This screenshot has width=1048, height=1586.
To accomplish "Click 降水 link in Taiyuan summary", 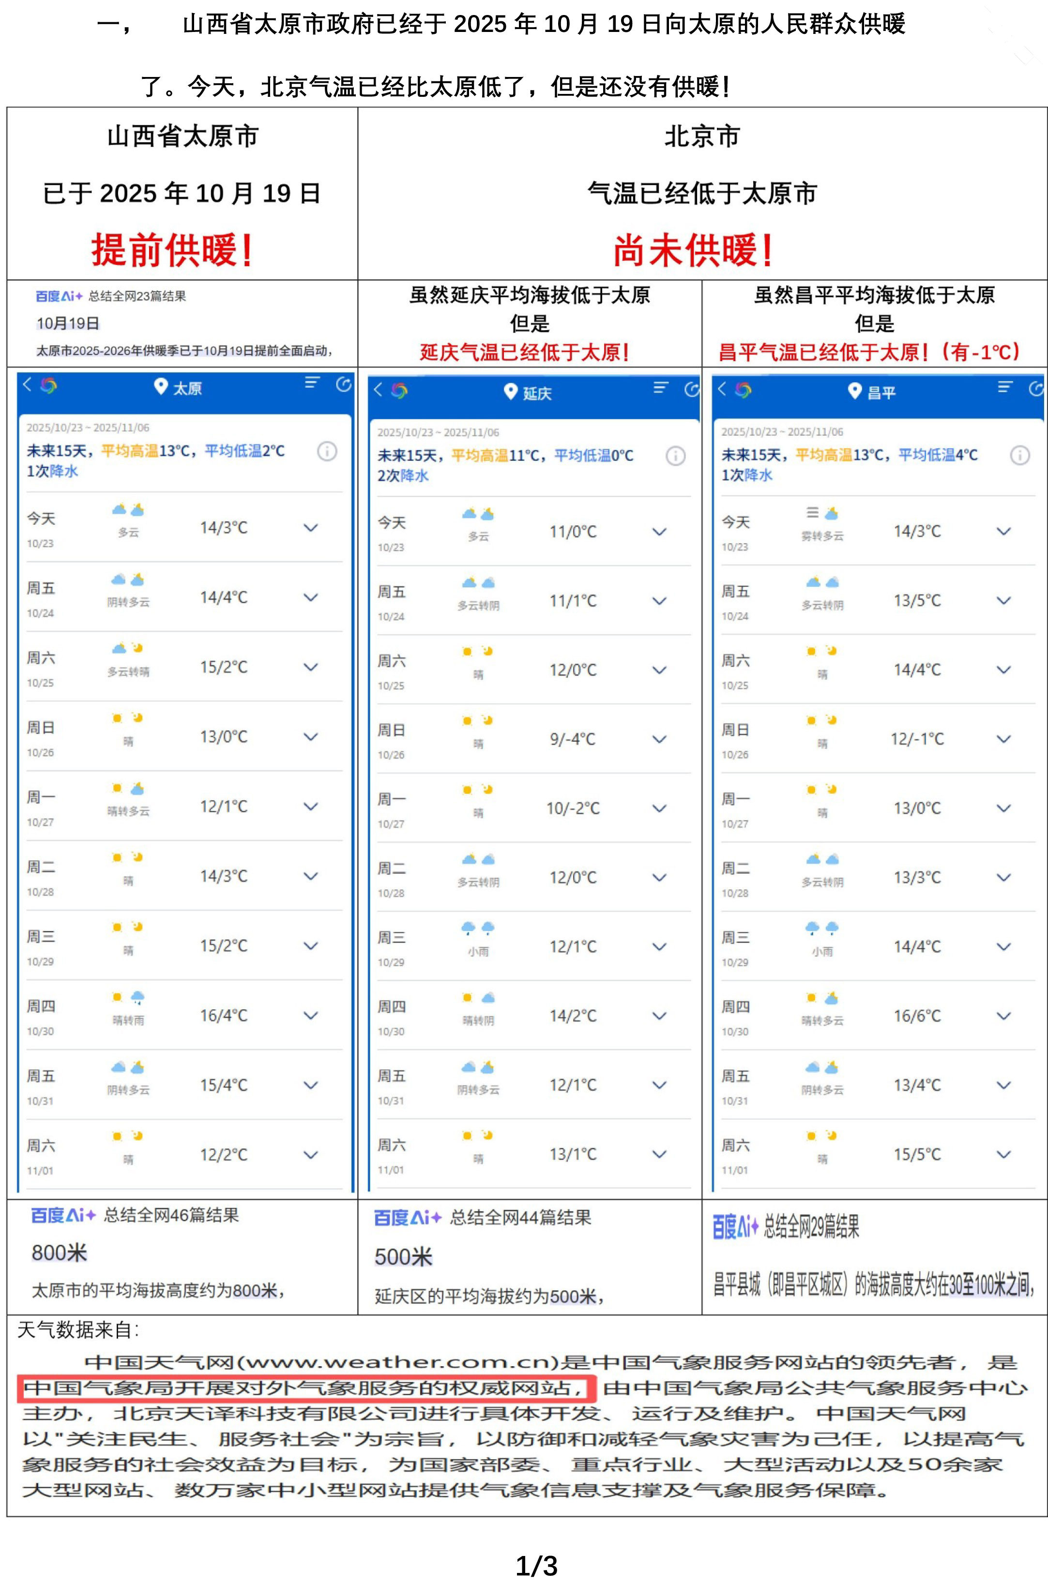I will point(64,471).
